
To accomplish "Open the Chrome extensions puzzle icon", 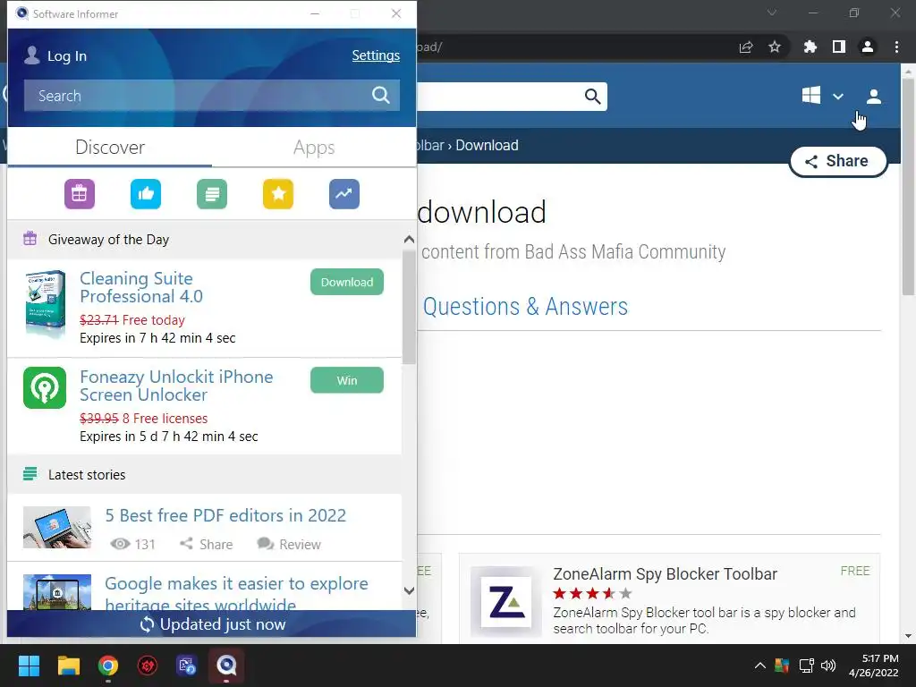I will 810,47.
